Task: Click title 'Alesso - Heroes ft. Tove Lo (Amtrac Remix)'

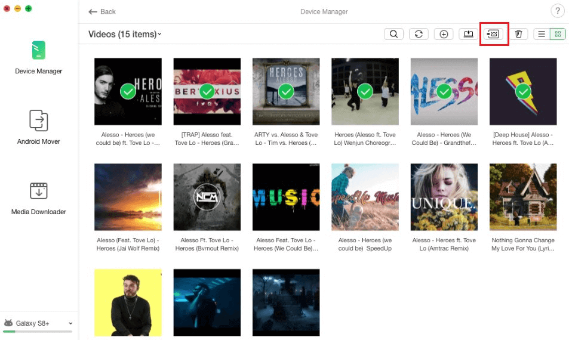Action: [444, 245]
